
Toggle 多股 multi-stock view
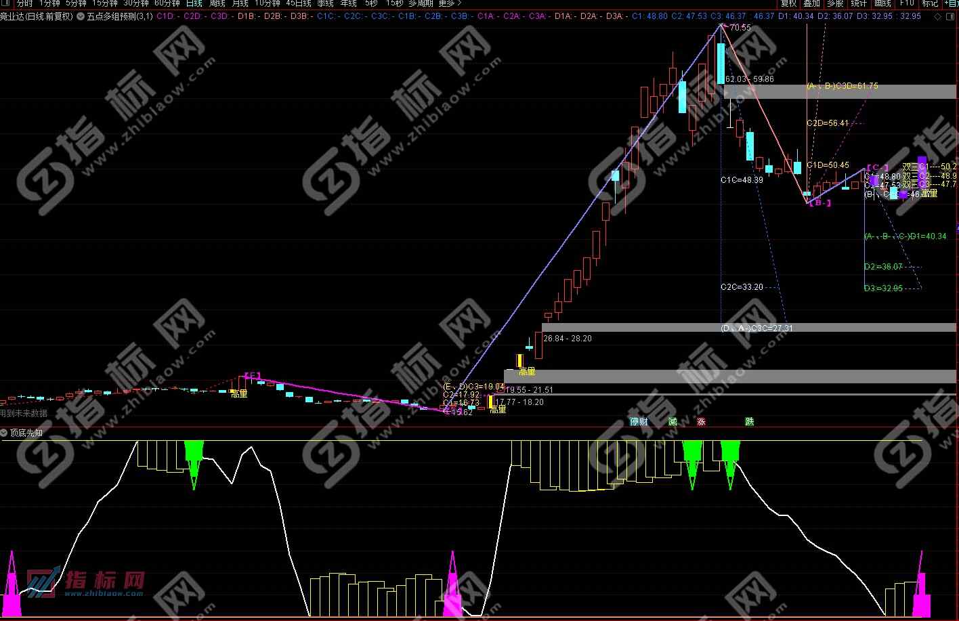coord(835,3)
